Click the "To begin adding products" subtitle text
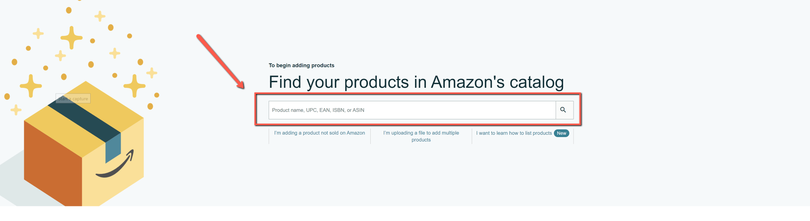 click(x=301, y=65)
